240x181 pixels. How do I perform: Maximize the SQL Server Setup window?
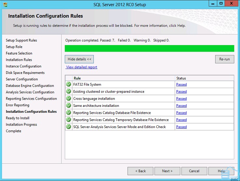tap(221, 4)
